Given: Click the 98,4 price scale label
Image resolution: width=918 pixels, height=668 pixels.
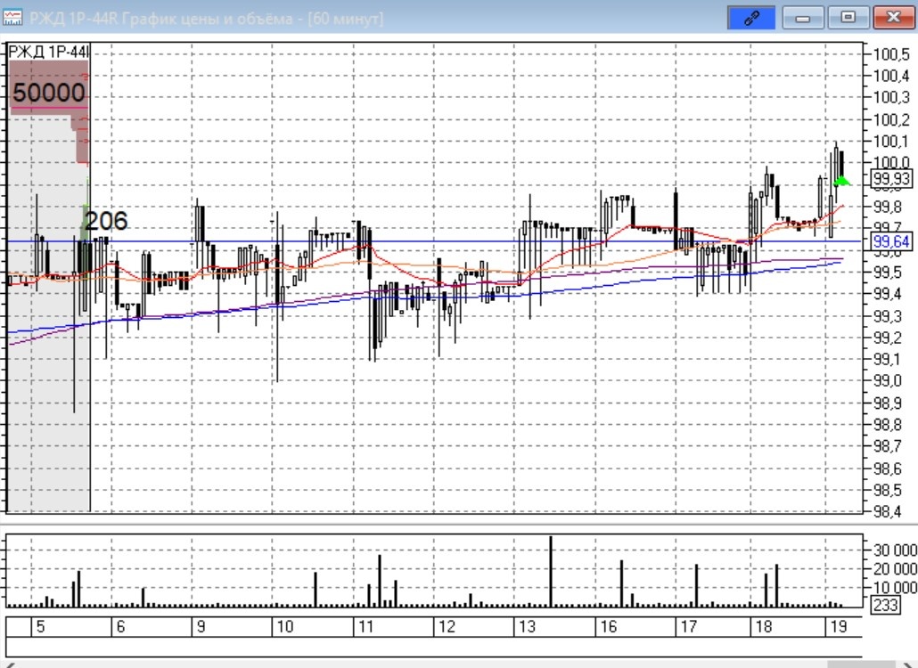Looking at the screenshot, I should (888, 512).
